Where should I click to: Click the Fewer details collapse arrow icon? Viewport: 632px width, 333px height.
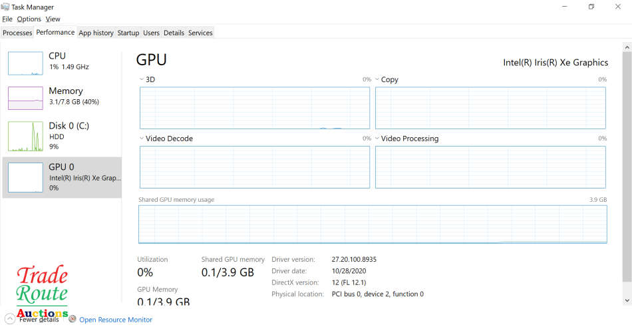point(10,319)
